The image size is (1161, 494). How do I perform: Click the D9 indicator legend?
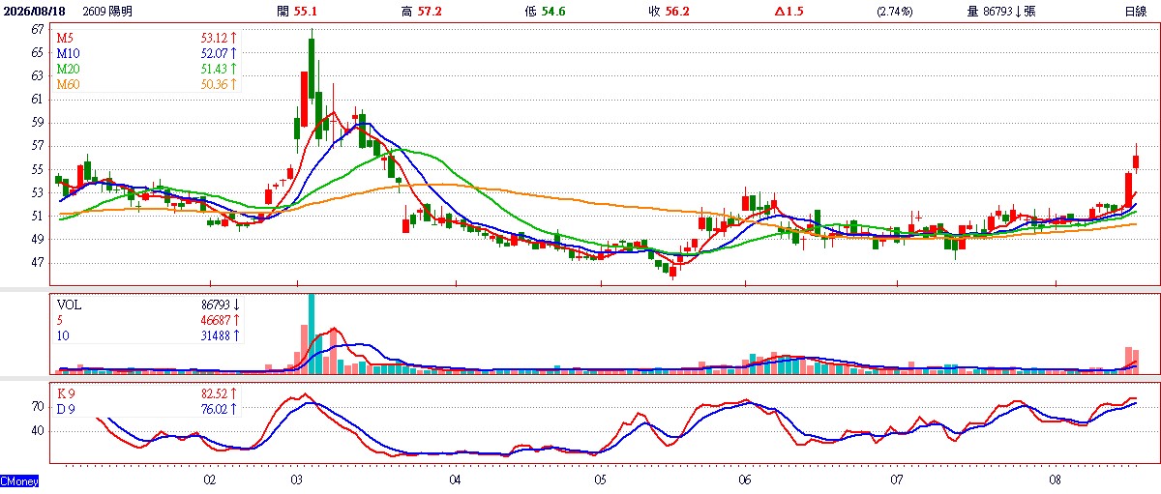(x=67, y=409)
